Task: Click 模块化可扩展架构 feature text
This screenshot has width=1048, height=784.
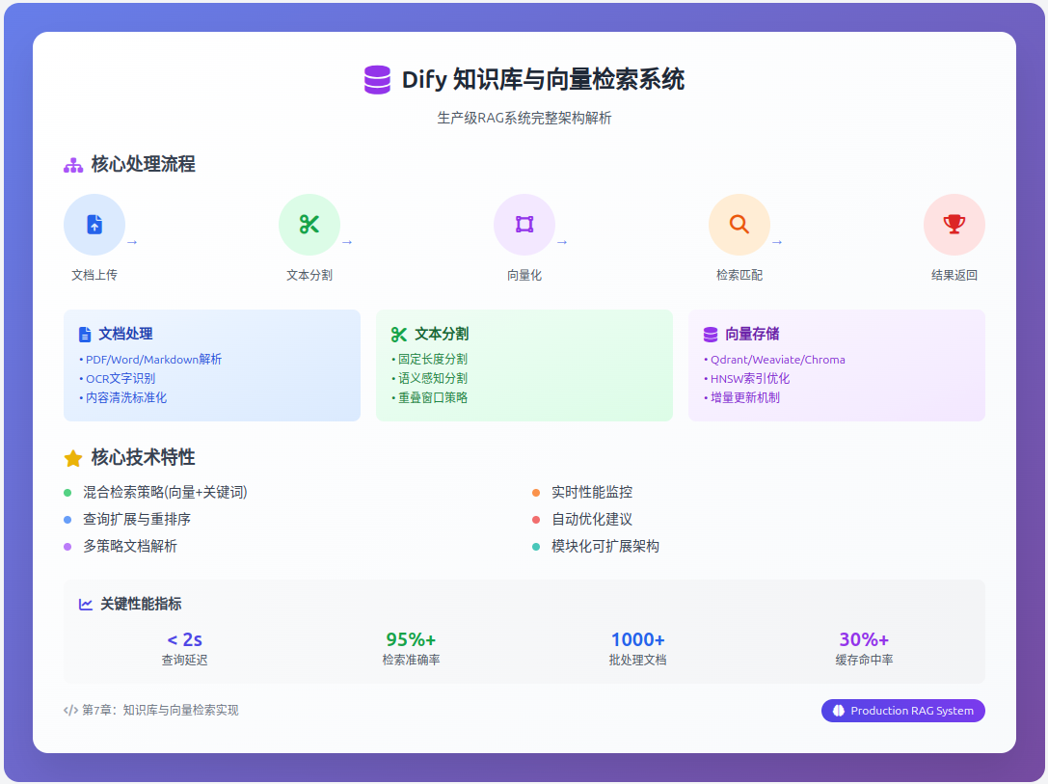Action: coord(605,547)
